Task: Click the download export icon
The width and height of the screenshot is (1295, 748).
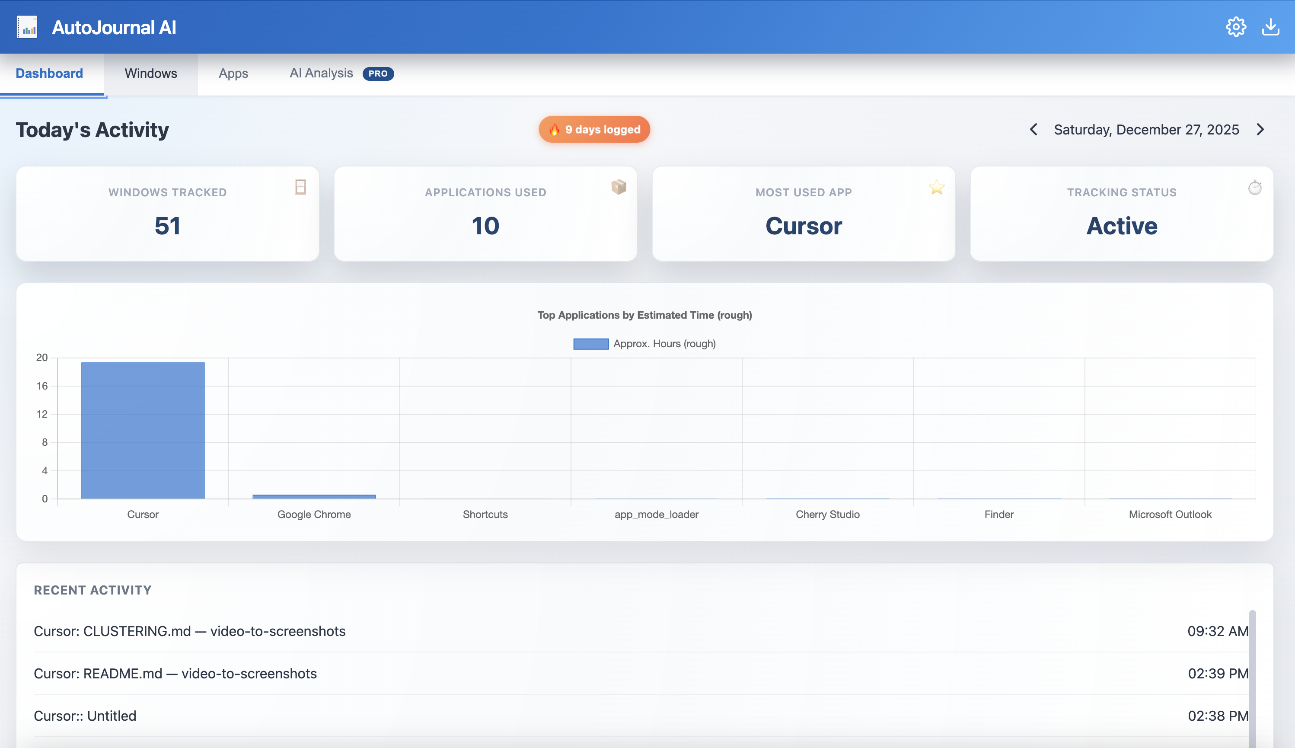Action: (x=1270, y=27)
